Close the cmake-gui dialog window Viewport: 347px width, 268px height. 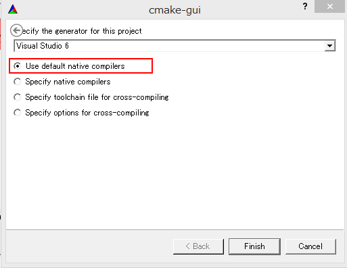click(330, 7)
